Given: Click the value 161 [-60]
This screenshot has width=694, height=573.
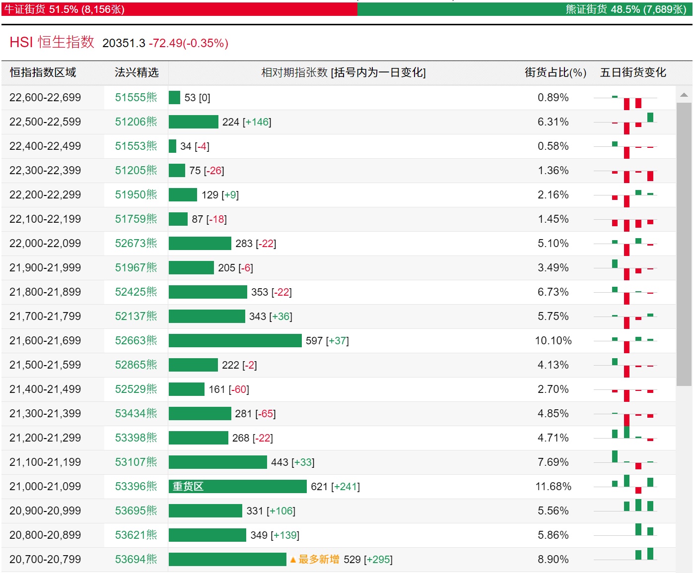Looking at the screenshot, I should coord(229,389).
